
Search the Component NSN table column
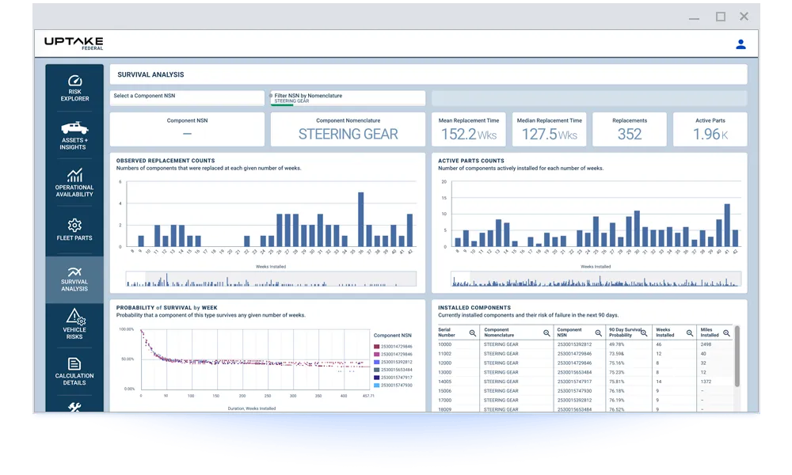(x=598, y=333)
